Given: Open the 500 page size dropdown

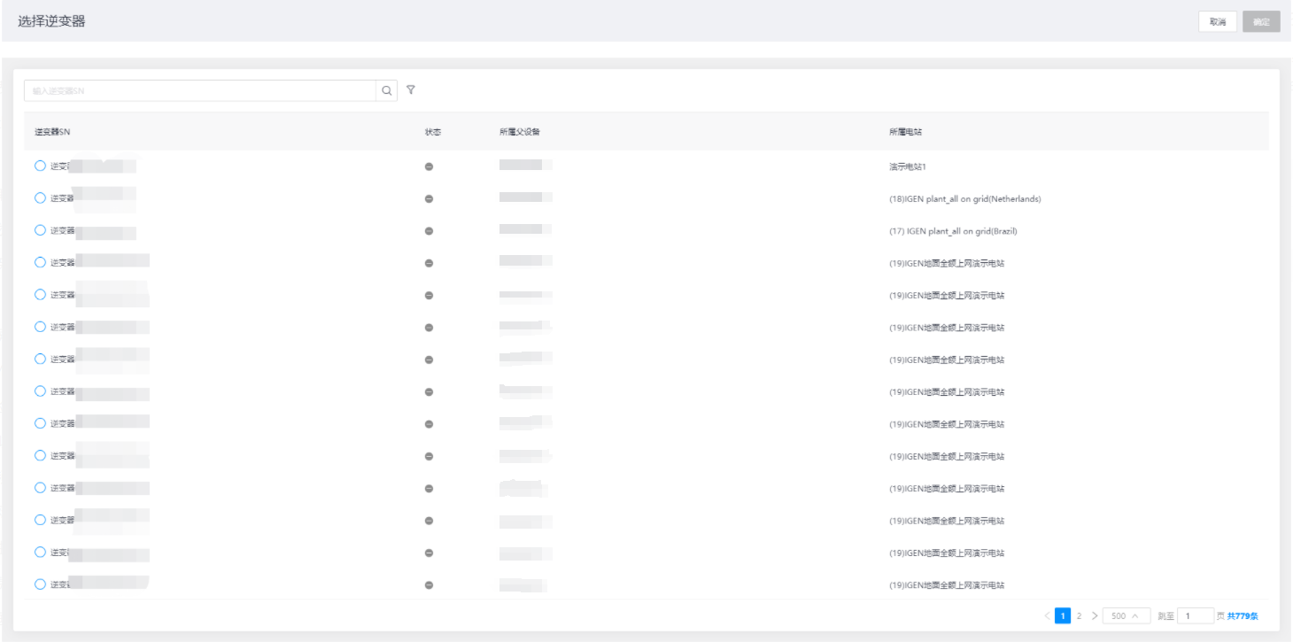Looking at the screenshot, I should [x=1126, y=615].
